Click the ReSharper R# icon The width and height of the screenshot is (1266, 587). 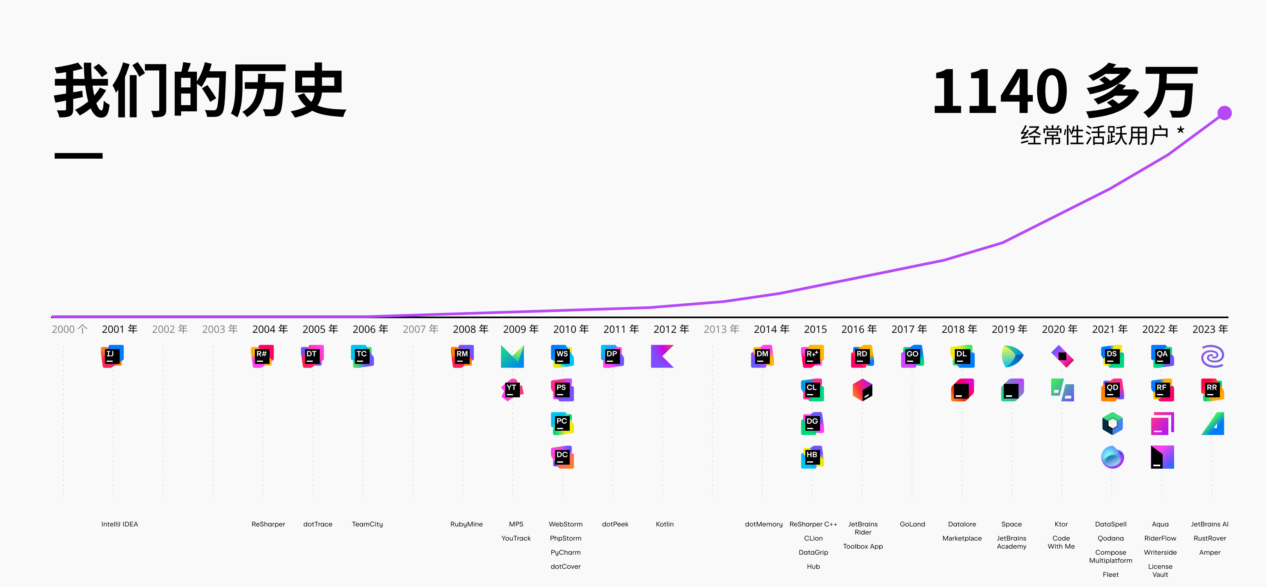click(262, 357)
